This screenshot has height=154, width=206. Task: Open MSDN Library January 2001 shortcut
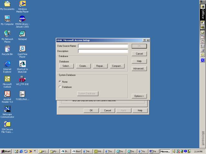(22, 22)
